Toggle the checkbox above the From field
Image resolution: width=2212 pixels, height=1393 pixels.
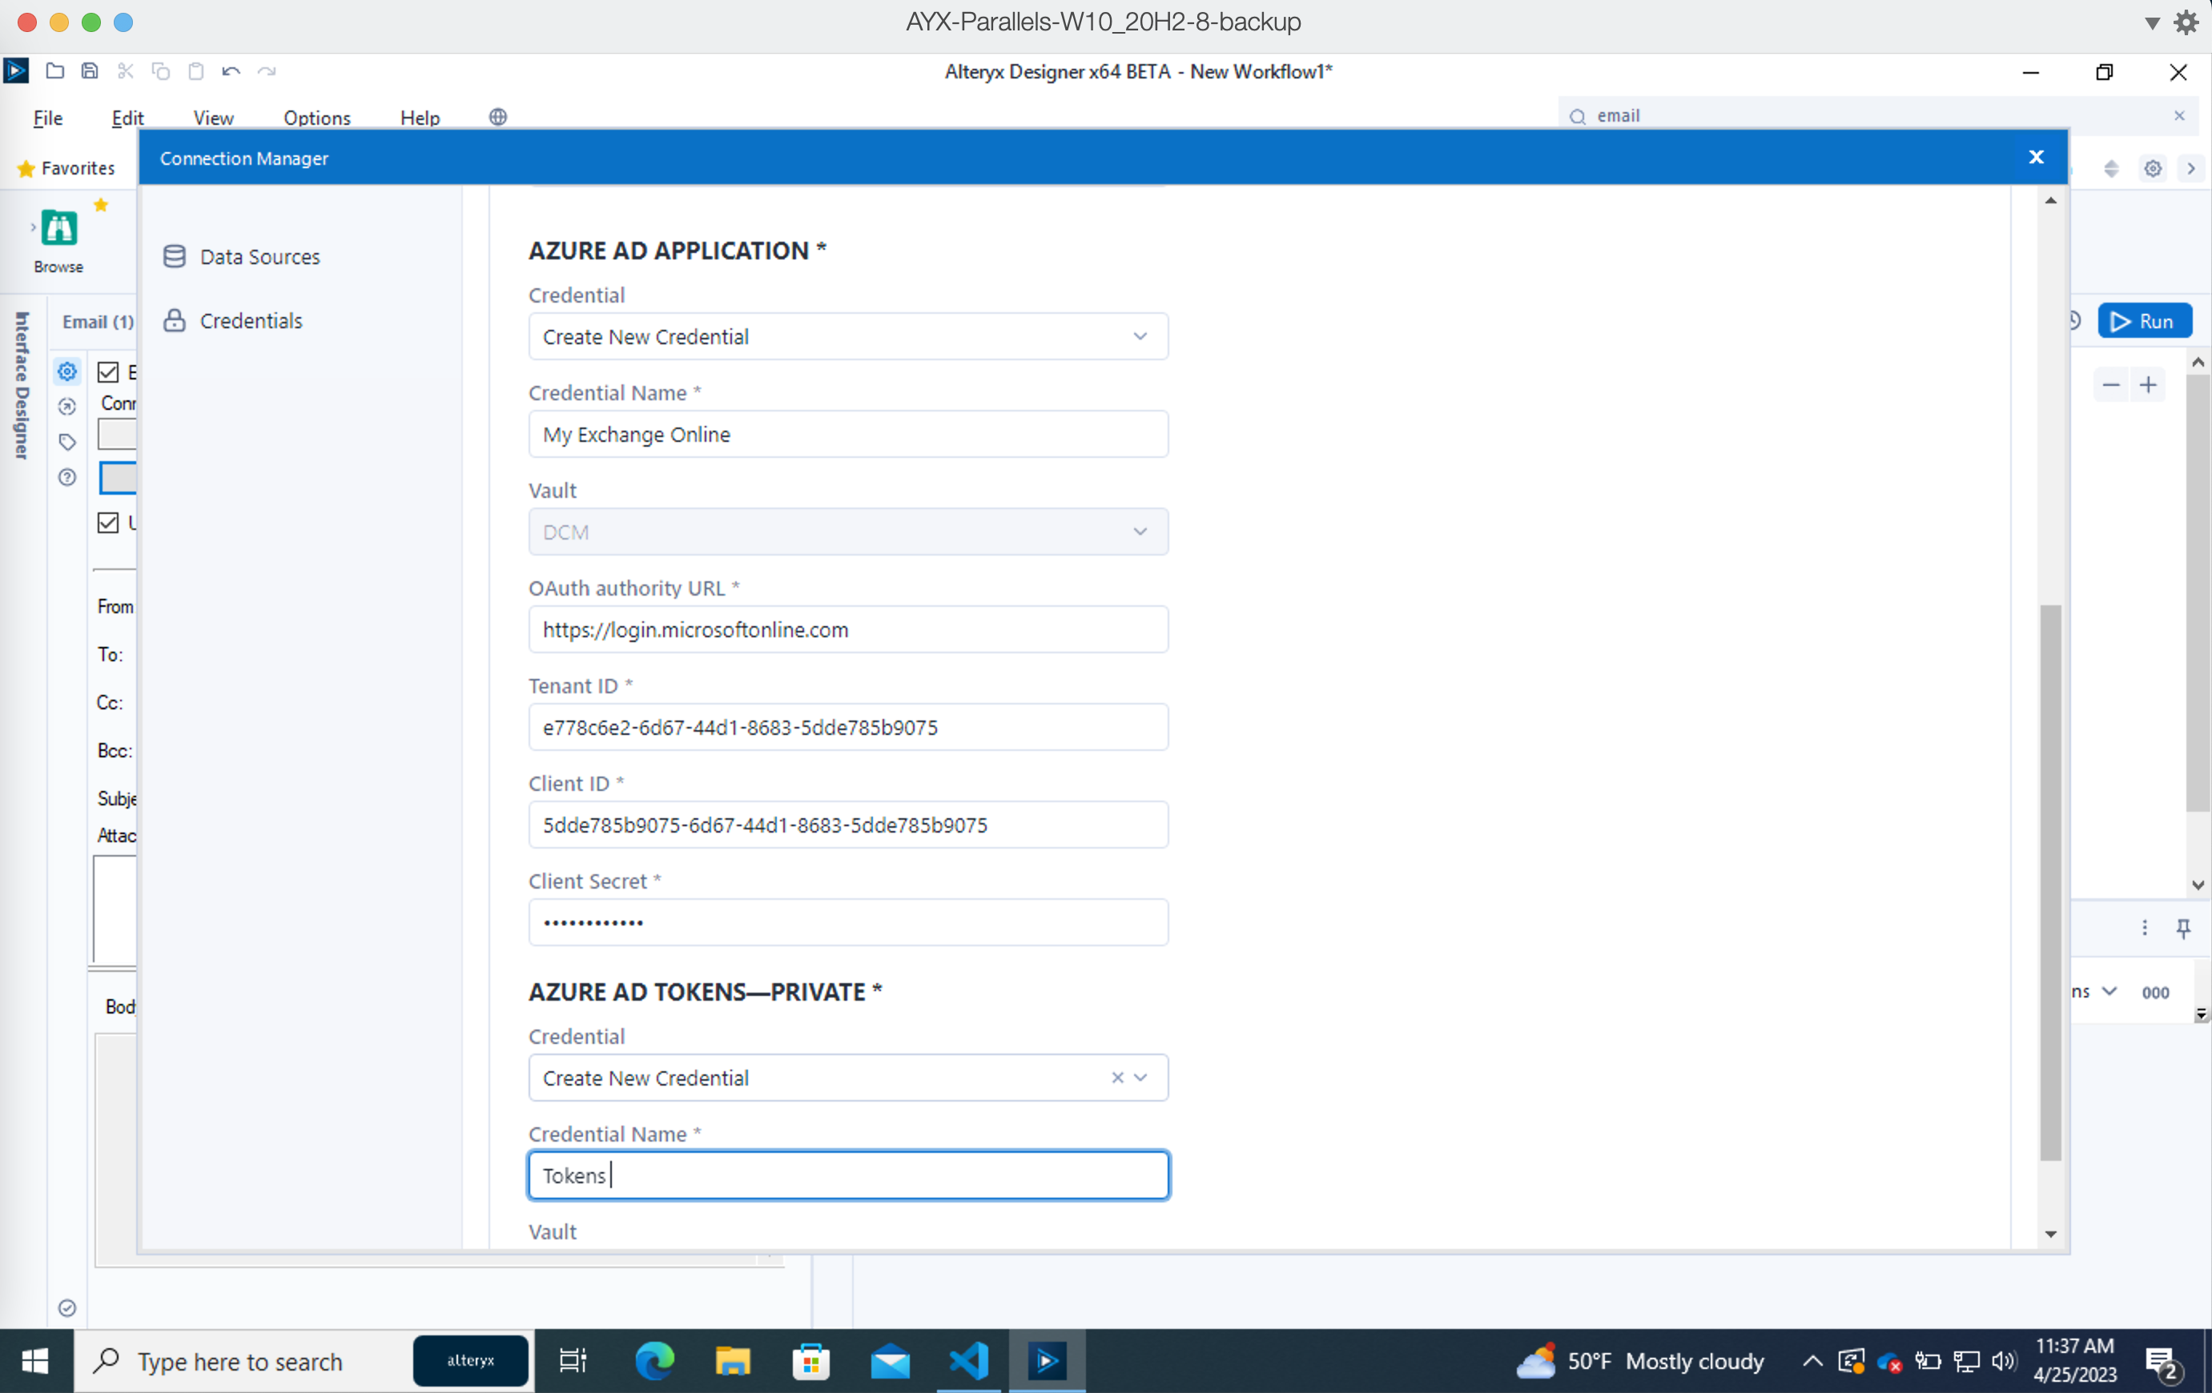pyautogui.click(x=109, y=523)
